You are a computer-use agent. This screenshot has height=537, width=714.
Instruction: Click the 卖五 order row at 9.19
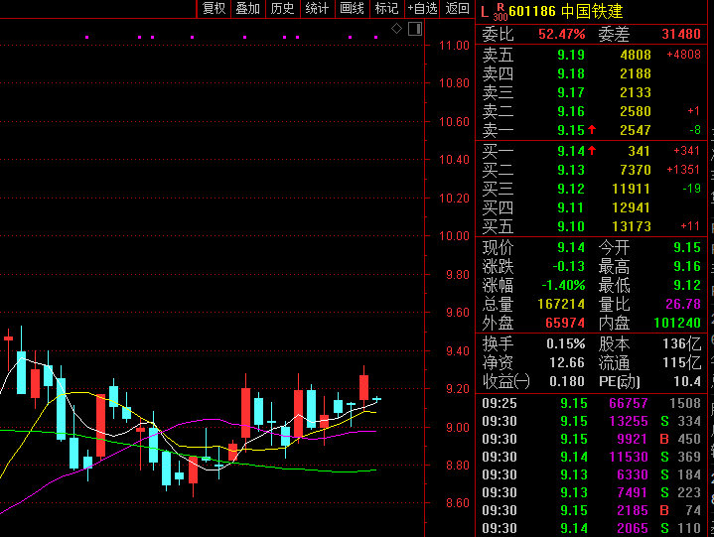(x=591, y=55)
